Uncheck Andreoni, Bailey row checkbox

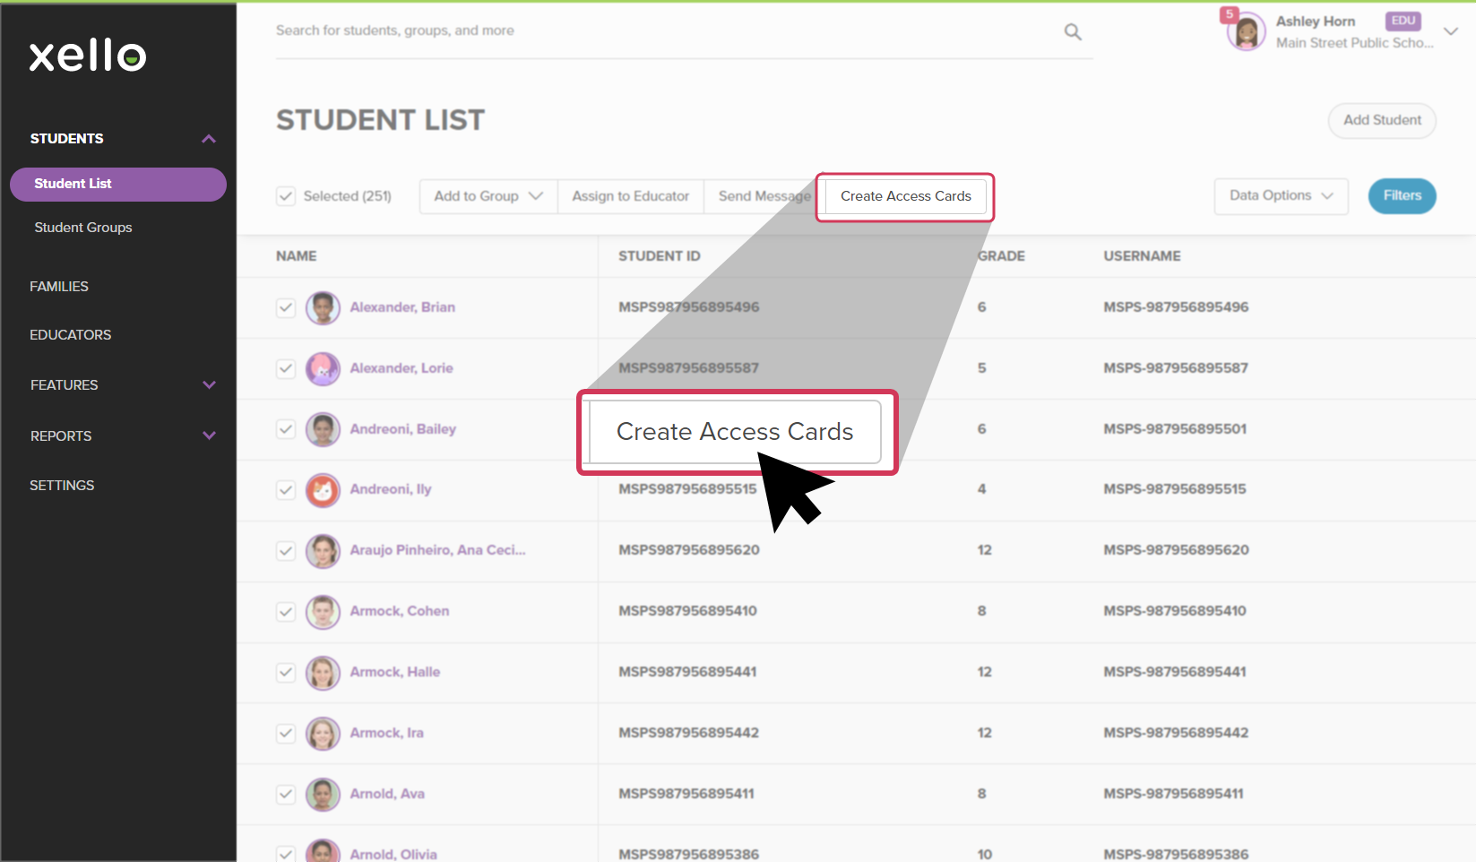coord(286,429)
